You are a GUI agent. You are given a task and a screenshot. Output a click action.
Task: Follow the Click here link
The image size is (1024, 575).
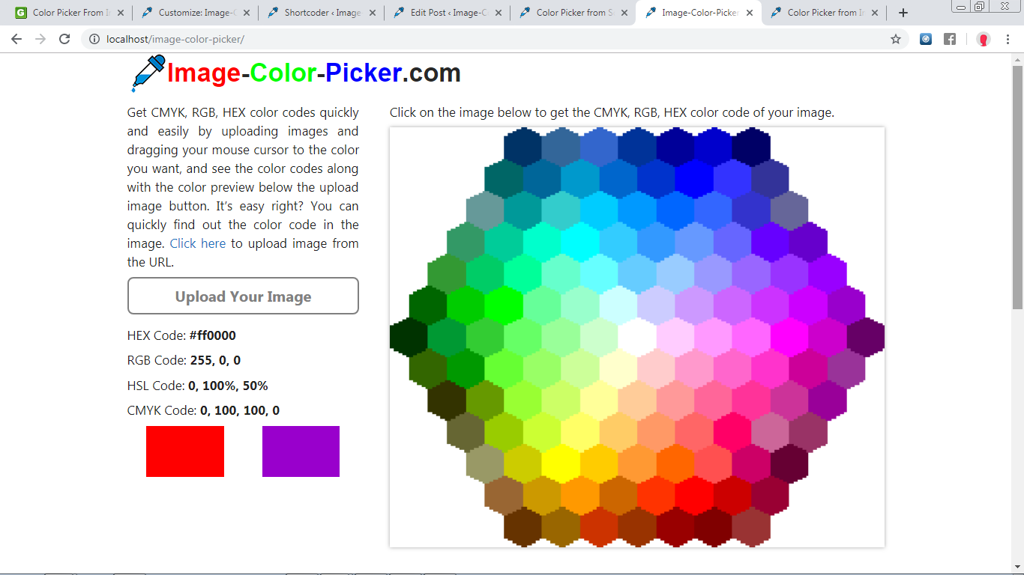click(x=198, y=243)
